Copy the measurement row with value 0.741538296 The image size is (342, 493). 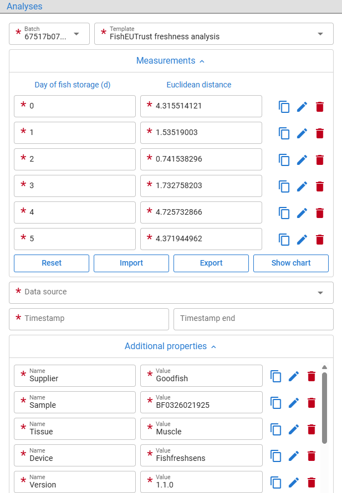click(x=284, y=160)
